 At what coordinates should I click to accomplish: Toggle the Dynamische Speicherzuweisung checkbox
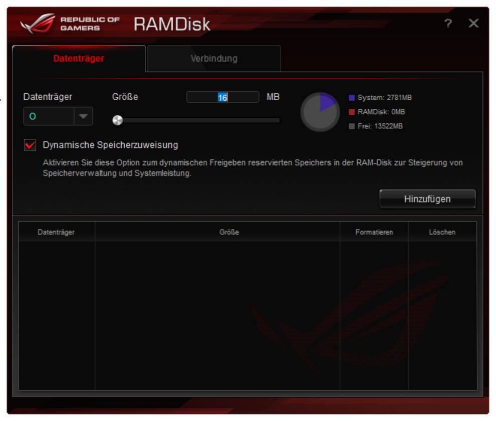tap(30, 145)
